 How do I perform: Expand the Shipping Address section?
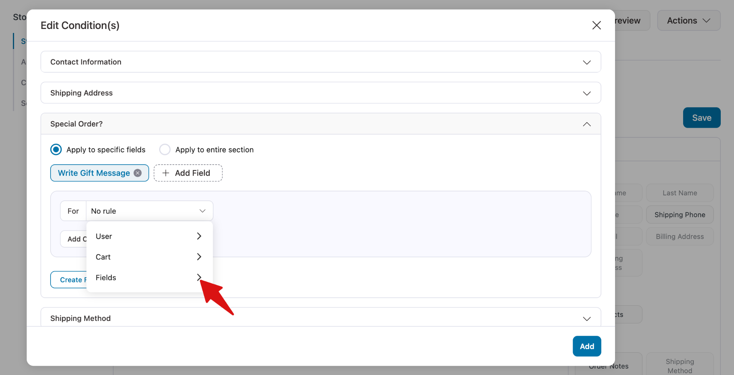(x=320, y=93)
